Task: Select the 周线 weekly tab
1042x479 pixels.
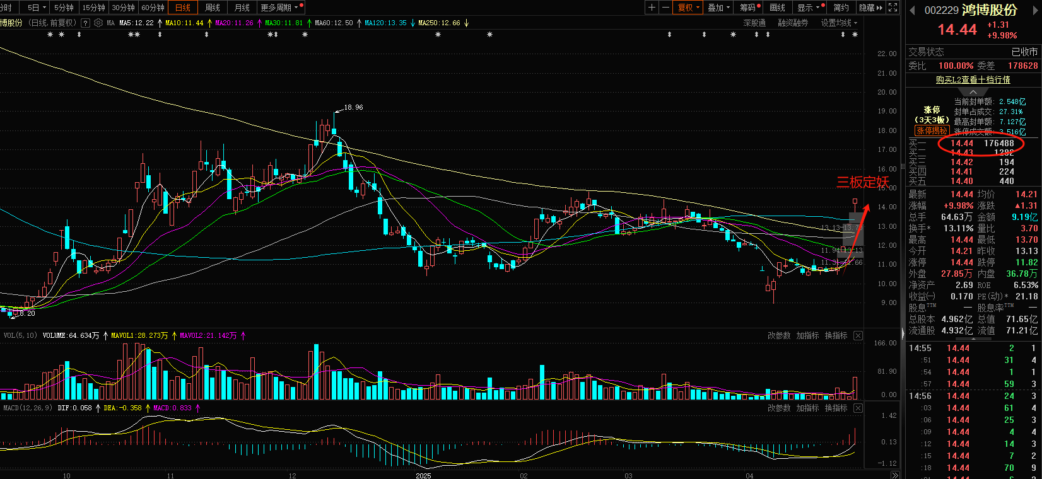Action: pos(213,8)
